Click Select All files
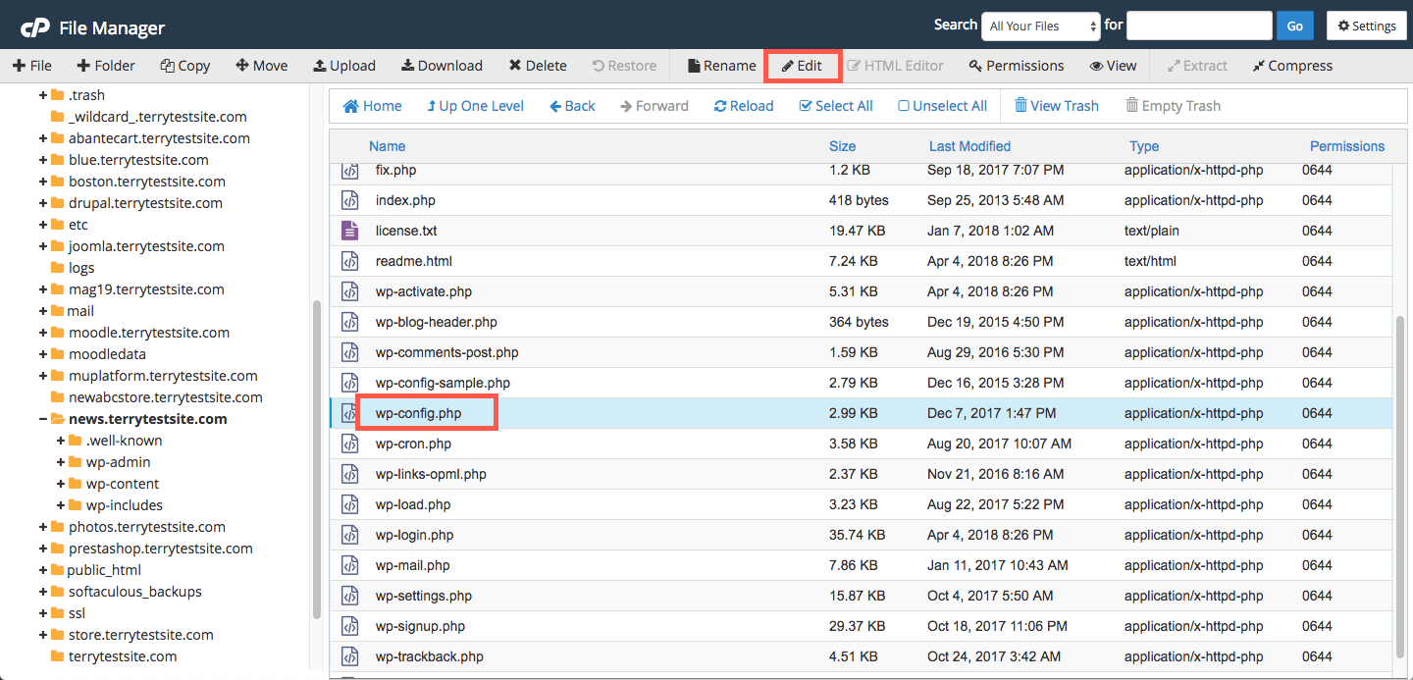 point(836,106)
